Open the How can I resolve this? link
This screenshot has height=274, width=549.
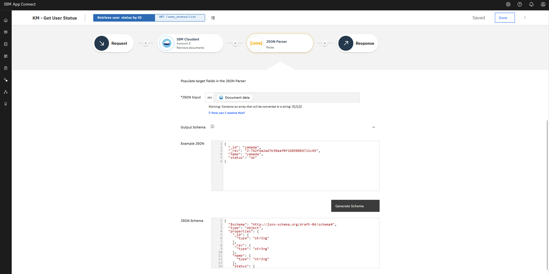coord(228,113)
